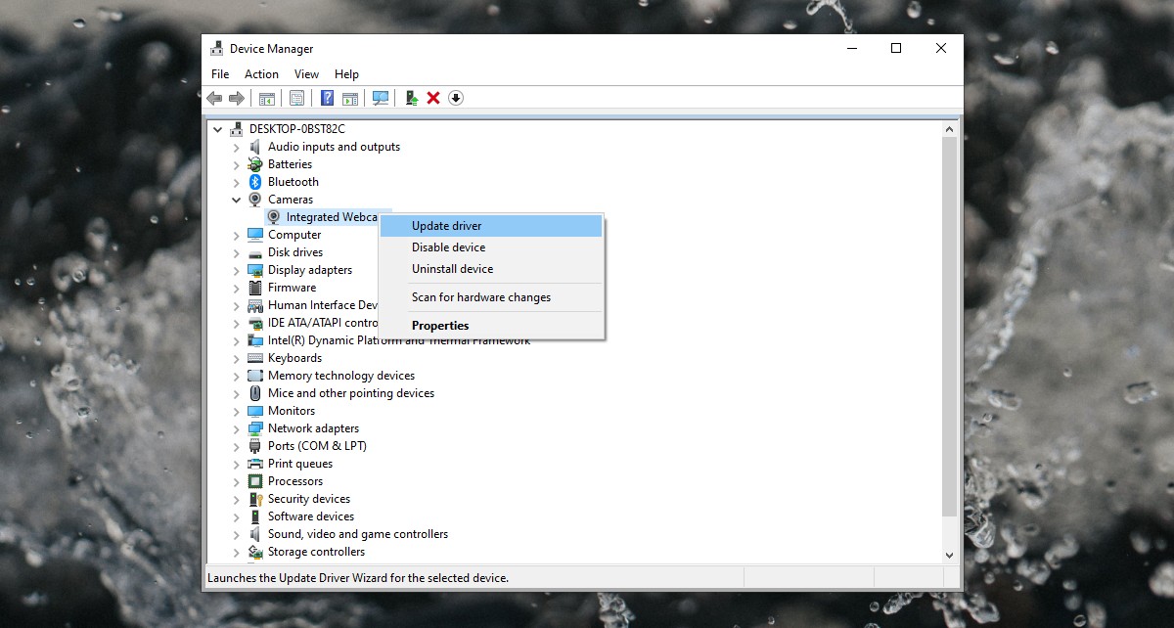1174x628 pixels.
Task: Choose Scan for hardware changes entry
Action: pos(491,297)
